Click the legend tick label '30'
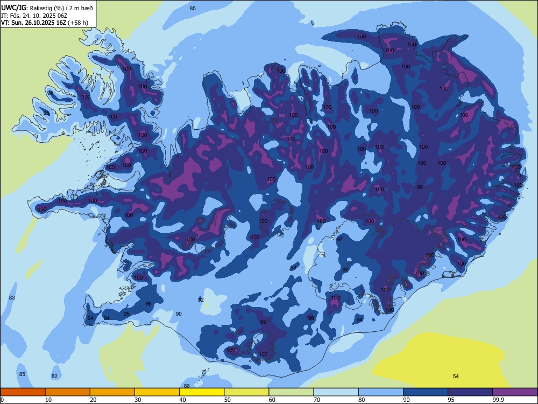Image resolution: width=538 pixels, height=404 pixels. [x=138, y=400]
